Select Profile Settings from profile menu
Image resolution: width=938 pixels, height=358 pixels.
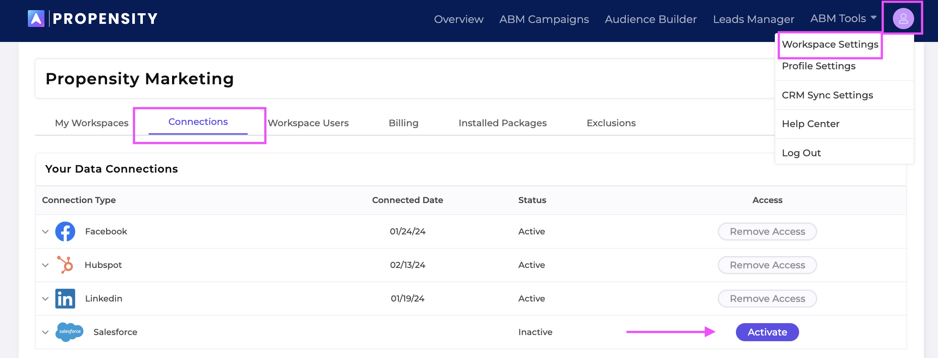coord(819,66)
